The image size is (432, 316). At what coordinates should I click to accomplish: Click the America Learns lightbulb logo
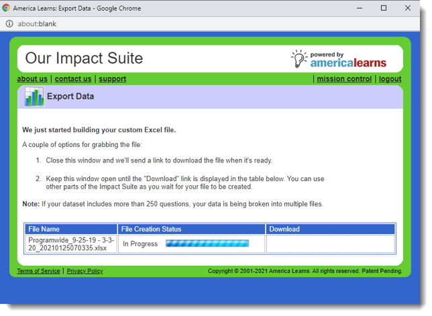coord(299,59)
